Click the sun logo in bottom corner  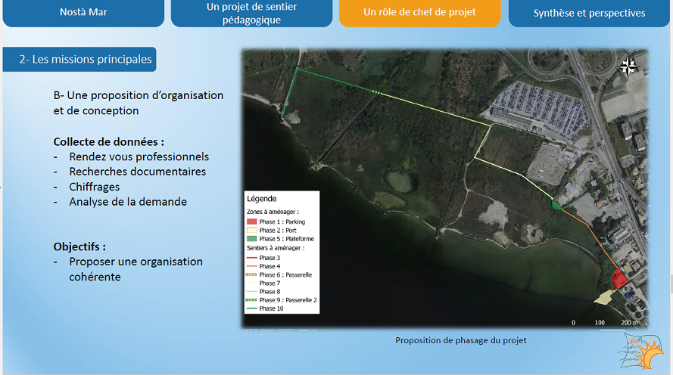644,353
